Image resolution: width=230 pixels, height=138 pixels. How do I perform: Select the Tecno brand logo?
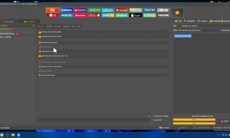point(149,10)
